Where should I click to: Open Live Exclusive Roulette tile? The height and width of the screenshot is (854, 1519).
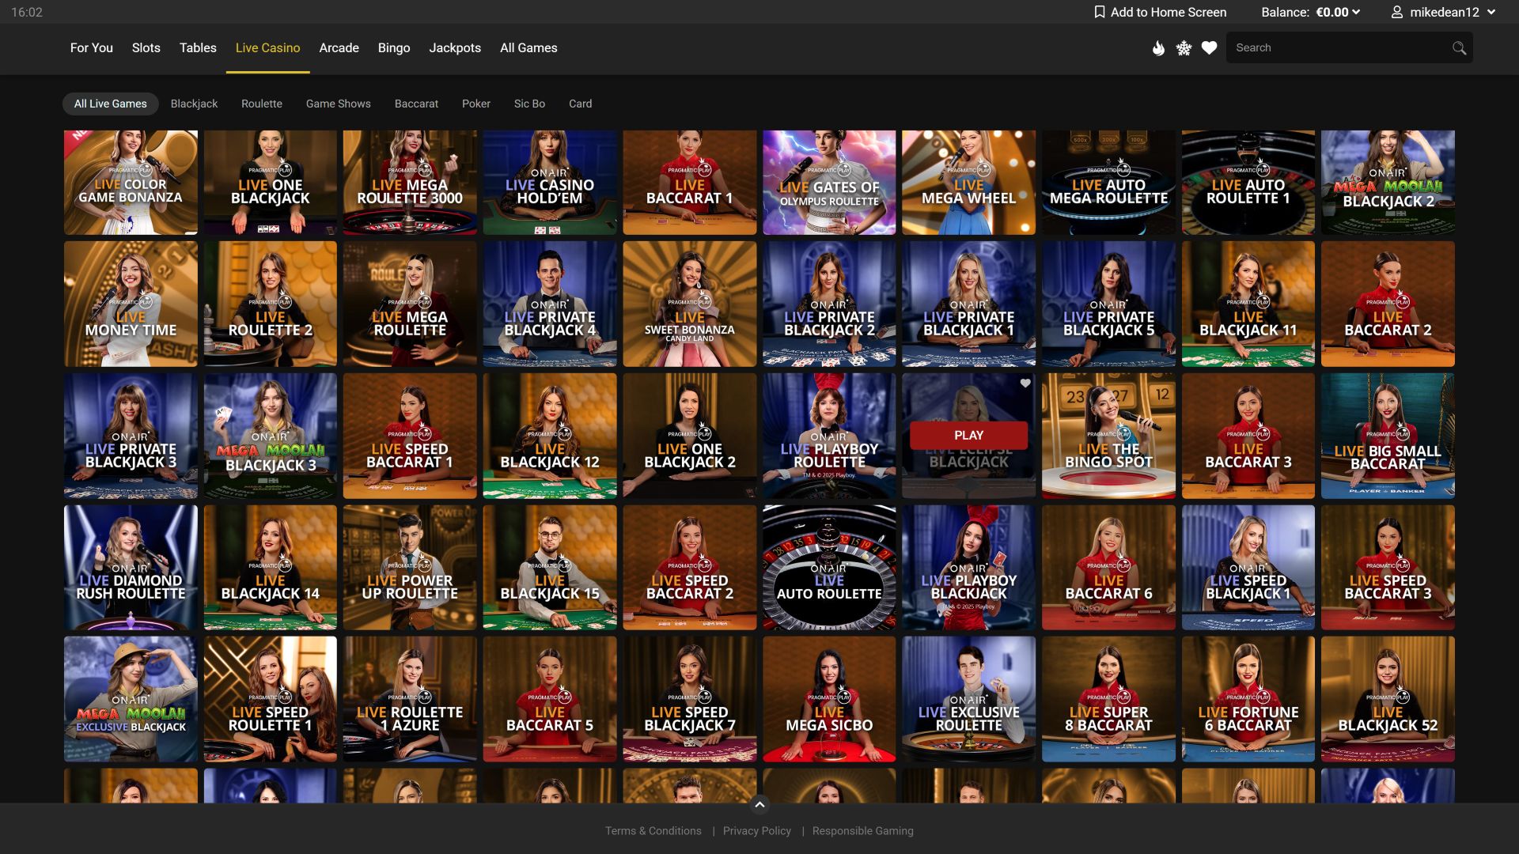pyautogui.click(x=969, y=699)
